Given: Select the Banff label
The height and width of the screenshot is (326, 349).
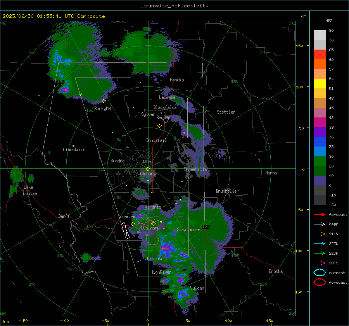Looking at the screenshot, I should 64,216.
